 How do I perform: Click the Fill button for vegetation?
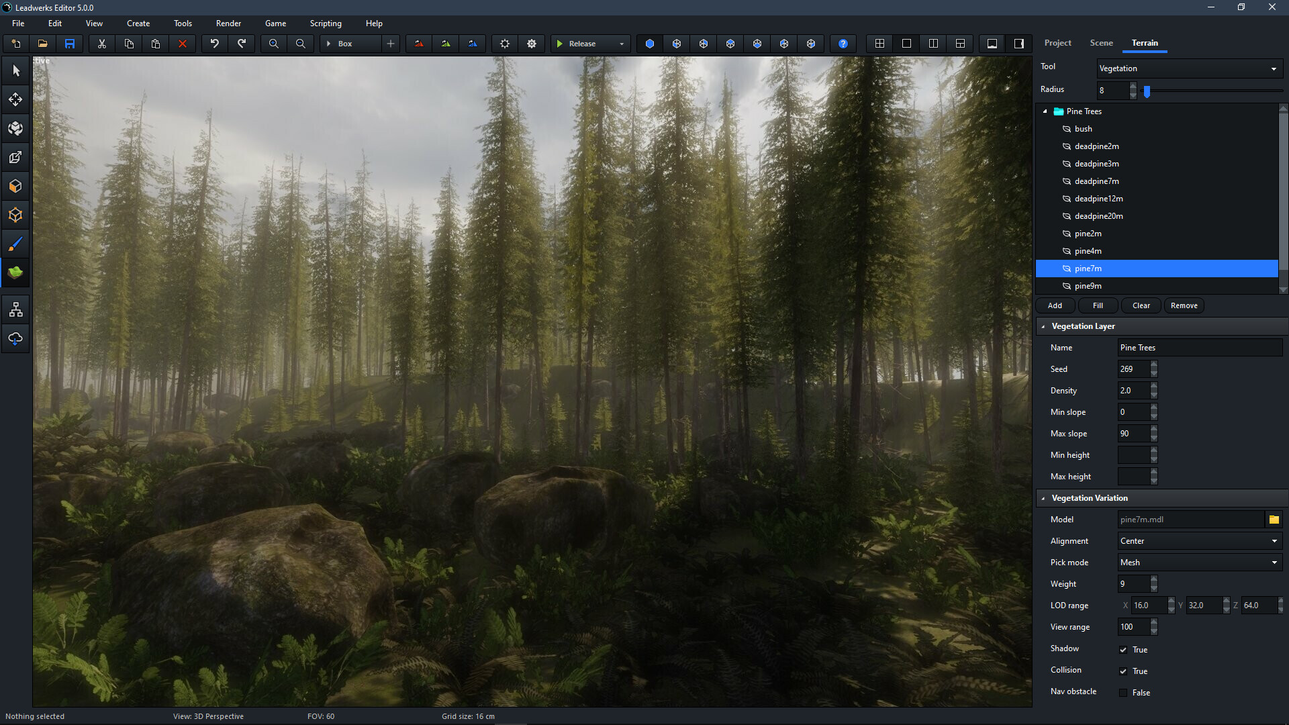pos(1098,305)
